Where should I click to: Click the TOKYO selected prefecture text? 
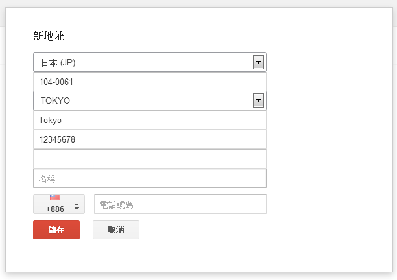click(x=55, y=100)
